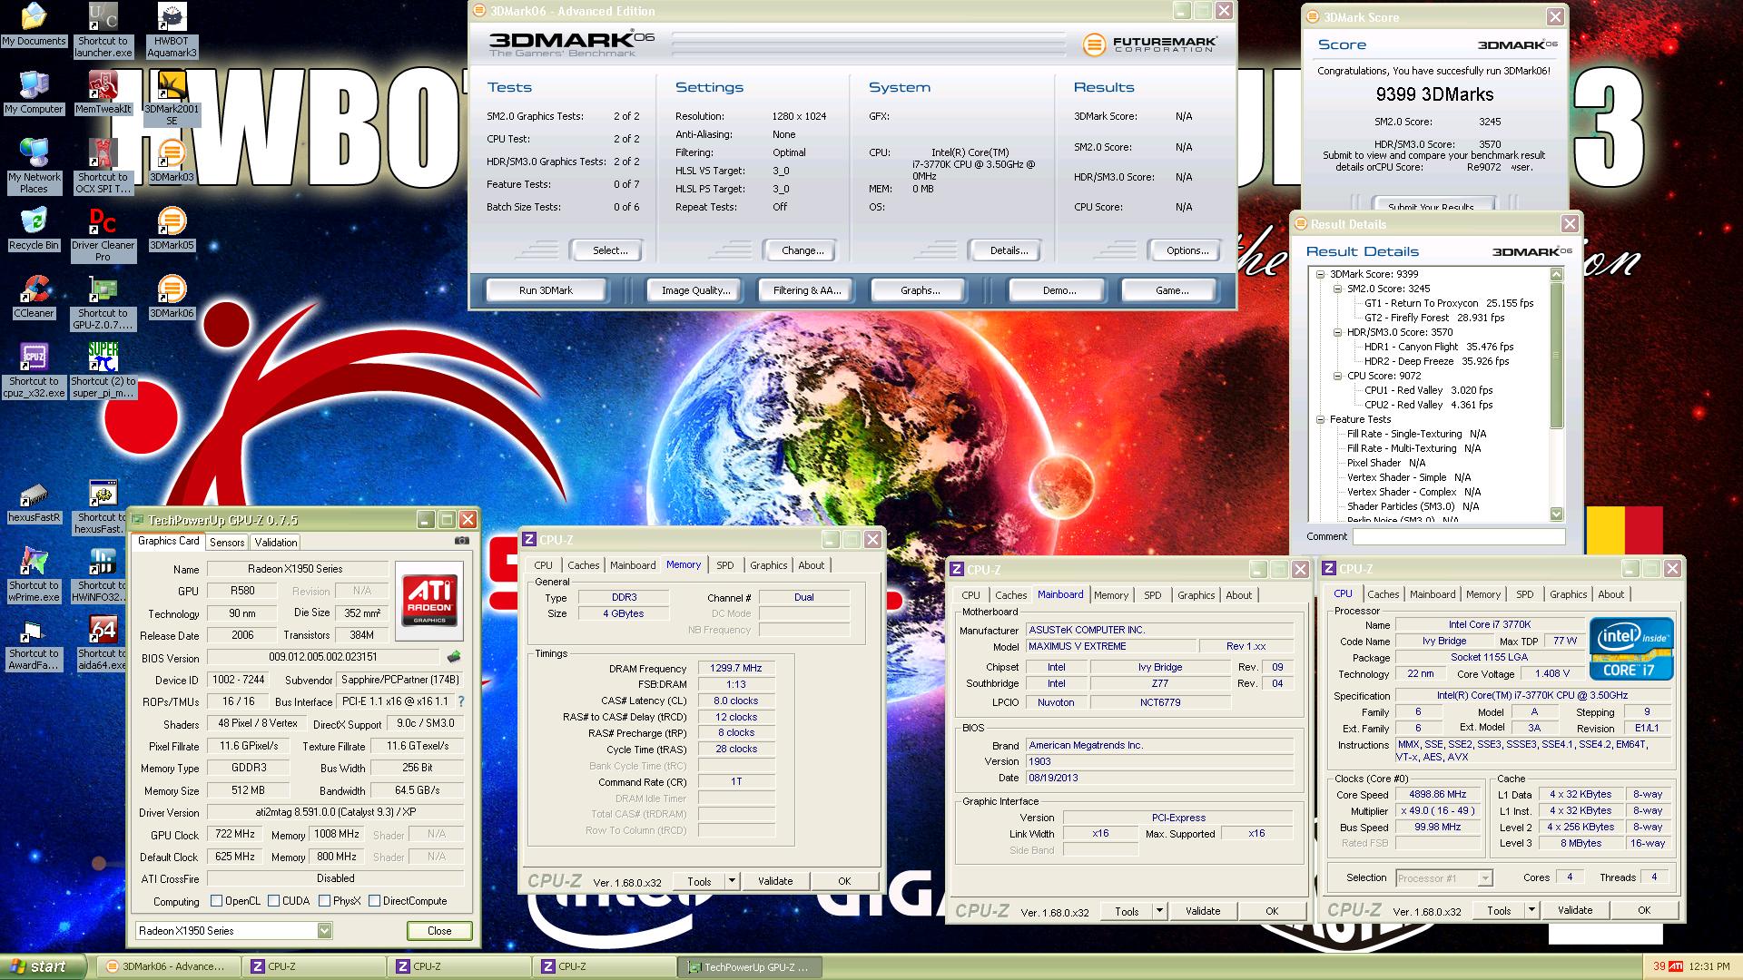Click the Comment input field
The image size is (1743, 980).
(1459, 536)
